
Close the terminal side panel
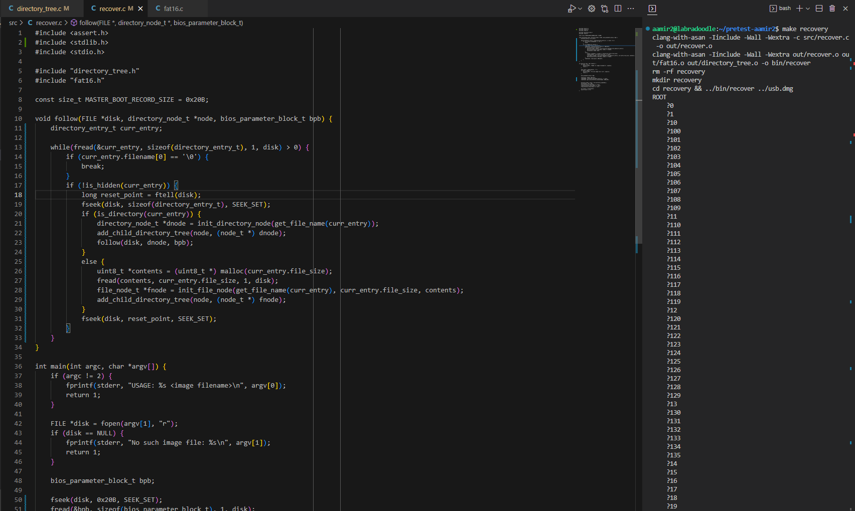pos(845,9)
